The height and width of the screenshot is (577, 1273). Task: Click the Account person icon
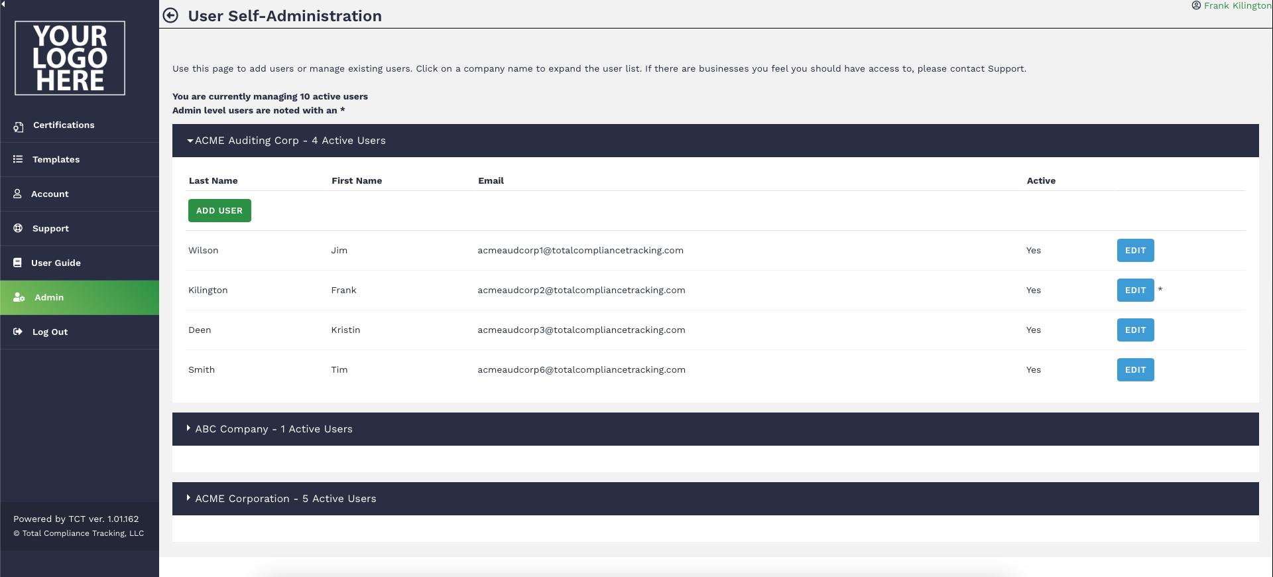[17, 194]
